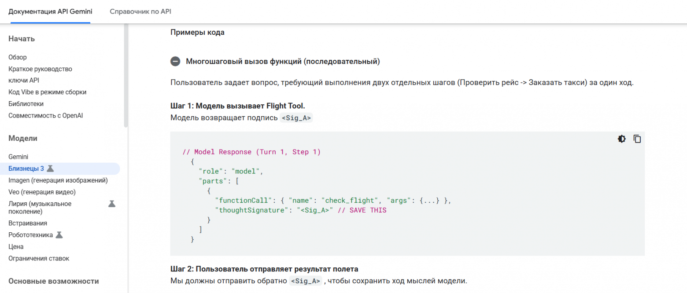Image resolution: width=687 pixels, height=293 pixels.
Task: Toggle dark theme on code block
Action: coord(621,139)
